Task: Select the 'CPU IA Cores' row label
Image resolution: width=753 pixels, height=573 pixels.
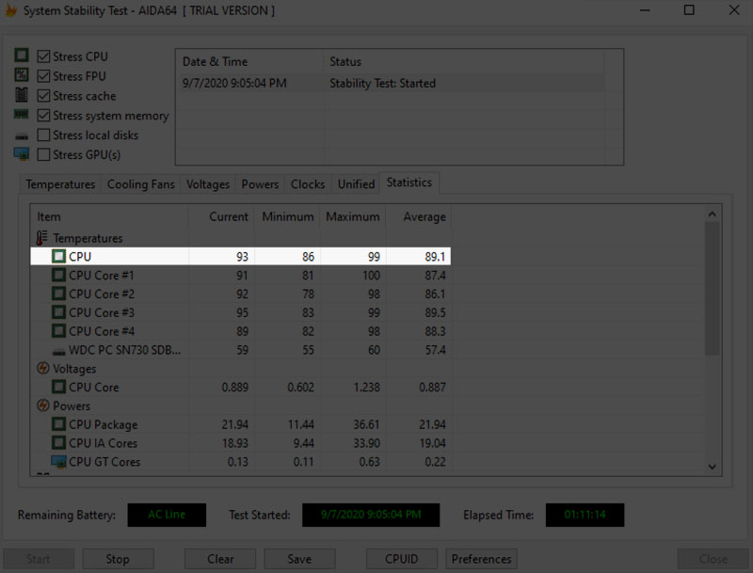Action: [x=103, y=443]
